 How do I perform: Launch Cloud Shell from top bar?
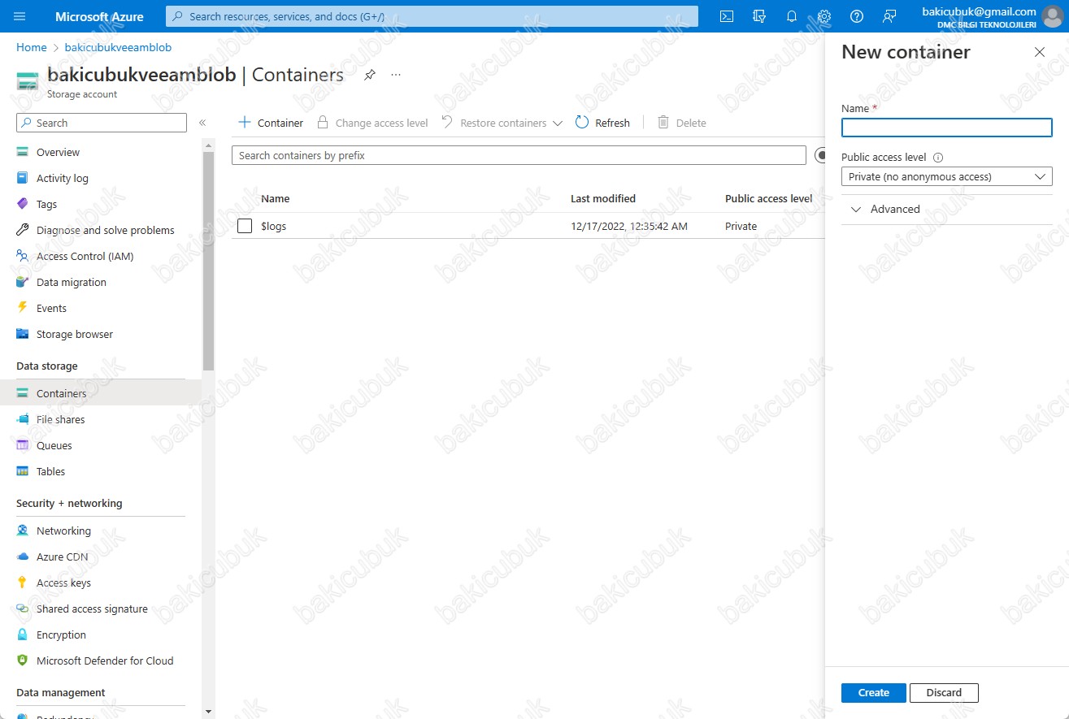[x=727, y=16]
